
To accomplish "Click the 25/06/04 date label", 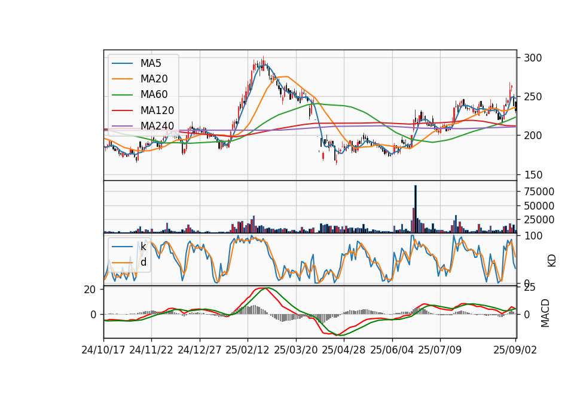I will [x=392, y=350].
